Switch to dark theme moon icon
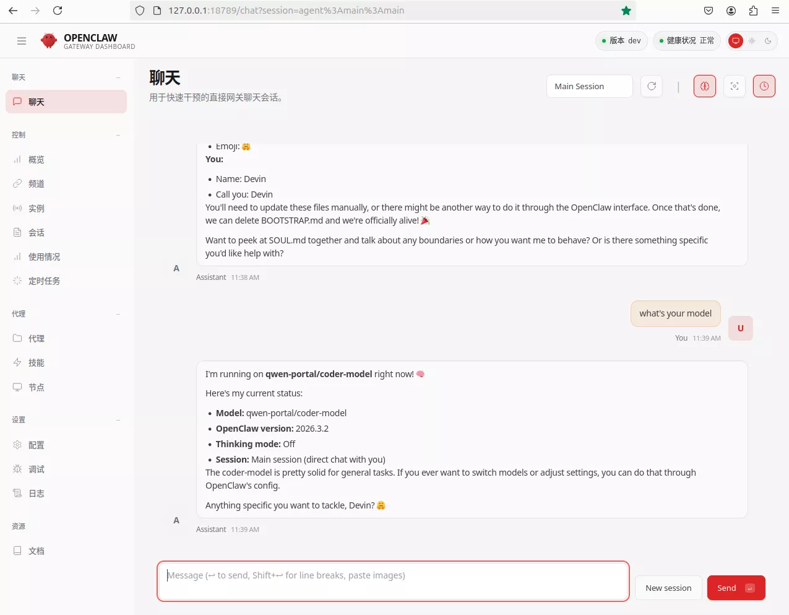 coord(768,41)
